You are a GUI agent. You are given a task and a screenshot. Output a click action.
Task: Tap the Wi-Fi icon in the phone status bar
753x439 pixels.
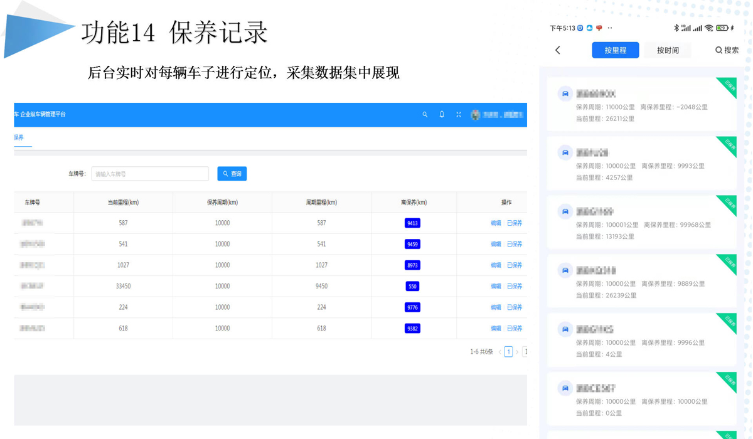708,28
